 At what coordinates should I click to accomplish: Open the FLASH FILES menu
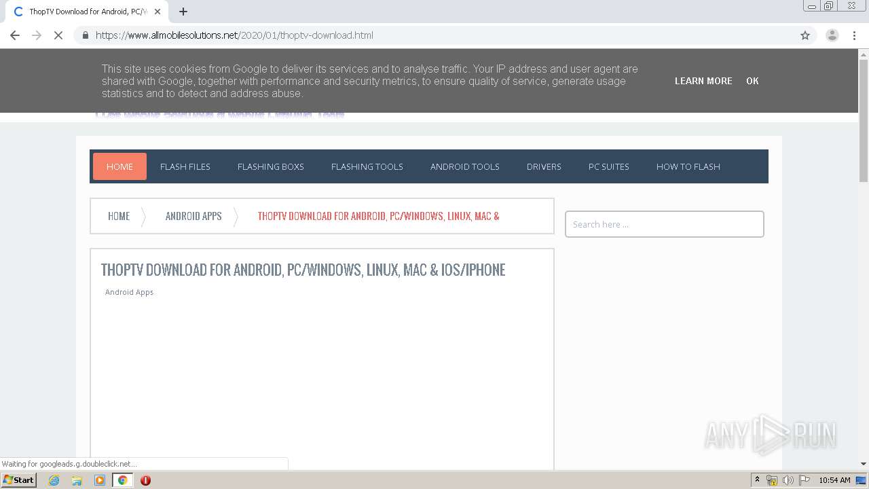[x=185, y=166]
